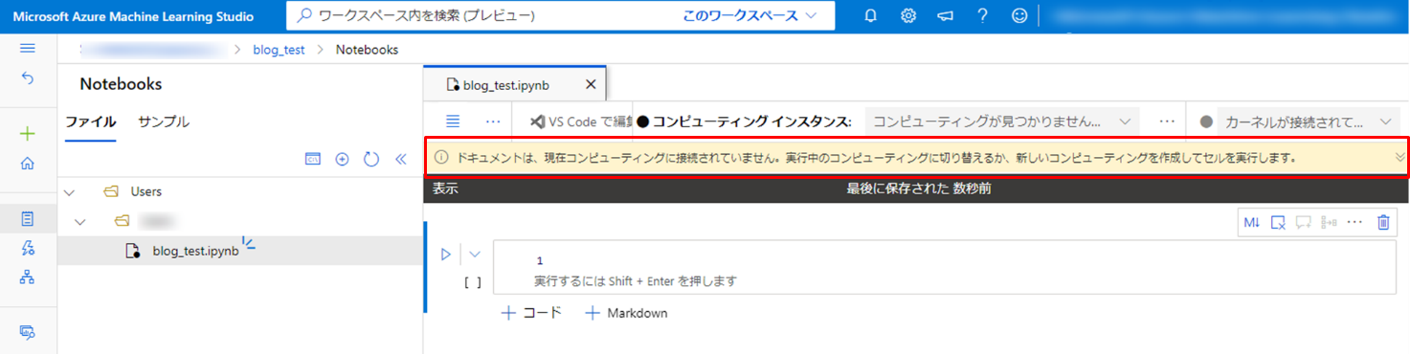Switch to サンプル tab

(x=164, y=122)
